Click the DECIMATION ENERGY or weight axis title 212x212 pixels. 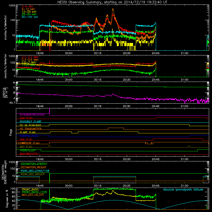(x=4, y=172)
